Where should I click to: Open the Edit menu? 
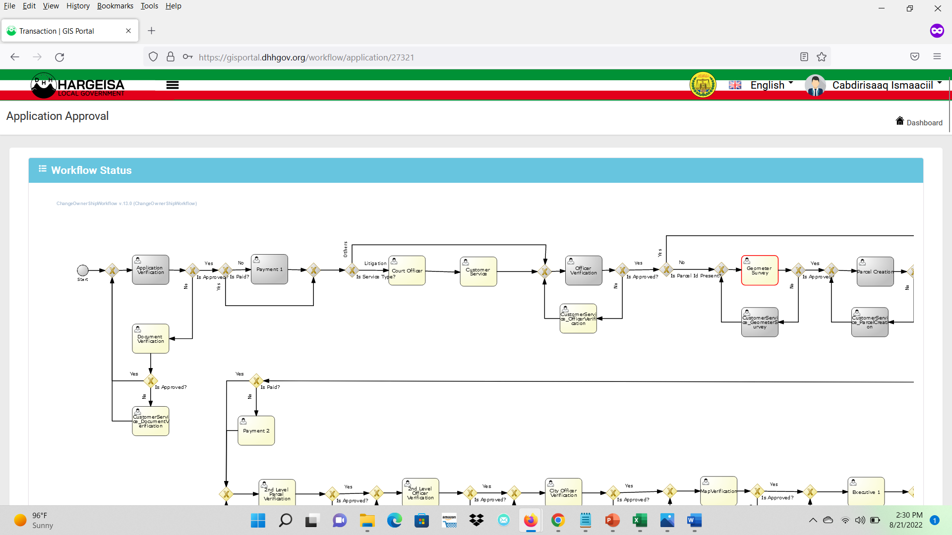click(x=29, y=6)
